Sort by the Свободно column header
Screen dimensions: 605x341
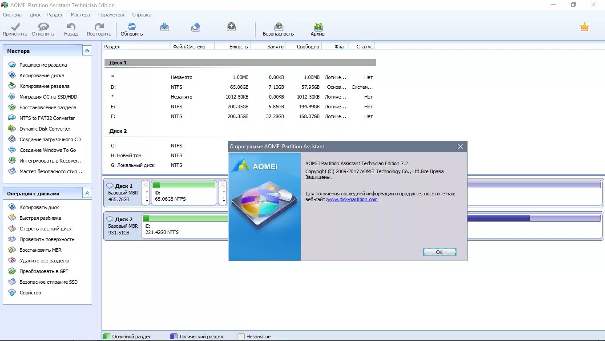[303, 46]
